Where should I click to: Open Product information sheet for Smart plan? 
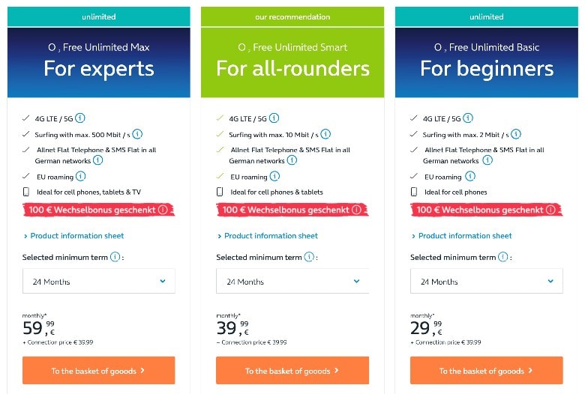271,236
